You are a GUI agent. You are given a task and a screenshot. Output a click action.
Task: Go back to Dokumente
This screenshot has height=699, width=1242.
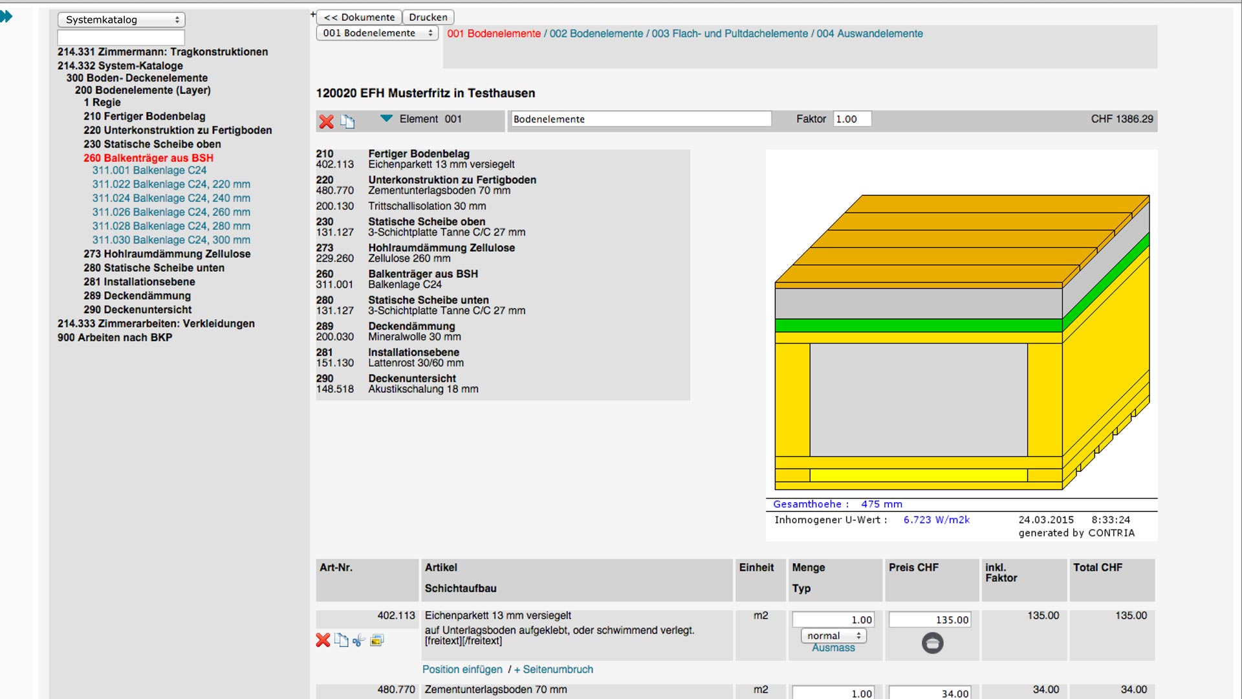click(359, 17)
